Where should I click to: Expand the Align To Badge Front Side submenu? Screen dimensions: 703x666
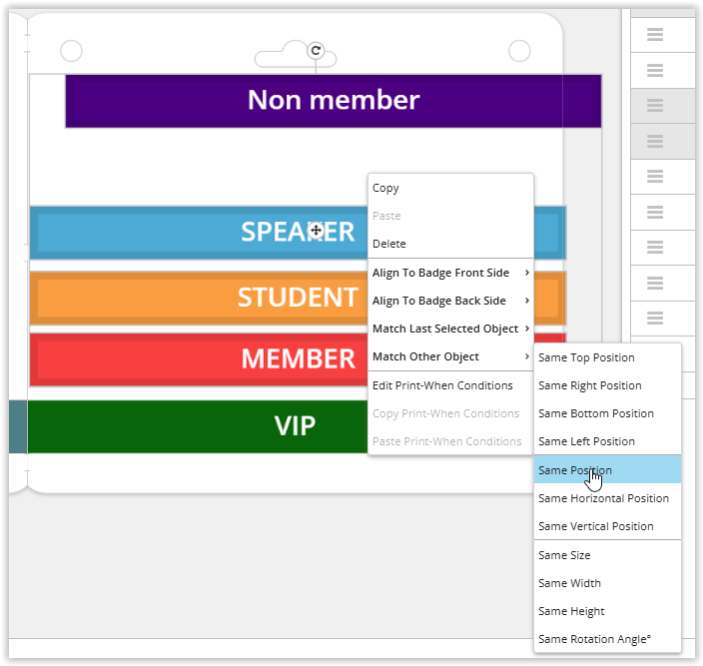pos(450,273)
